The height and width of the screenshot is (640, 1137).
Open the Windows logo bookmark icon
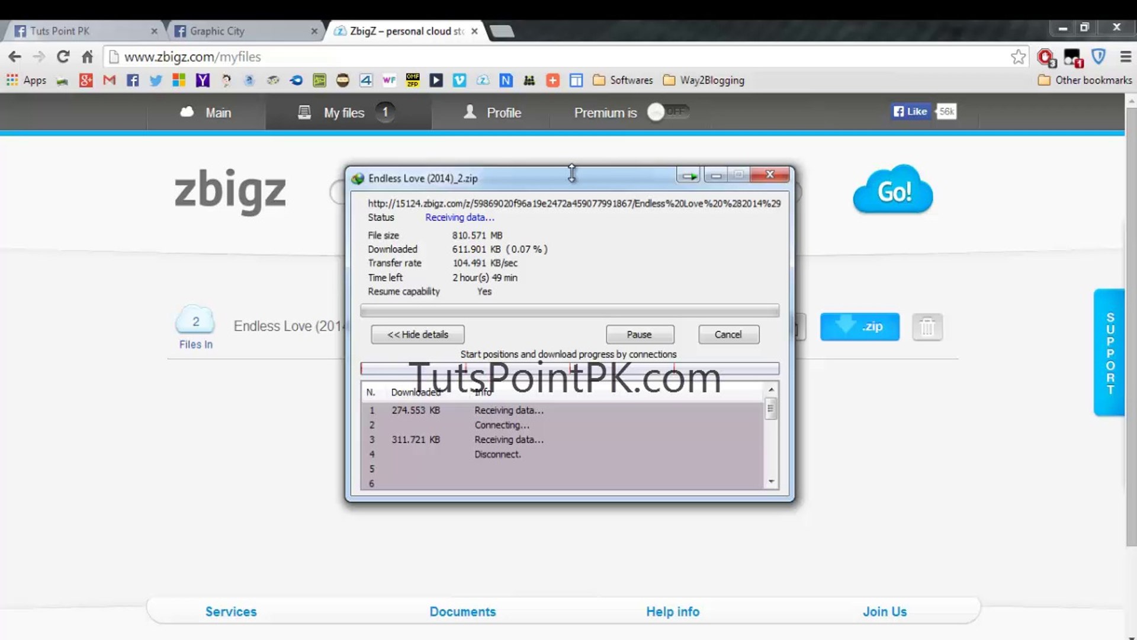[x=179, y=80]
